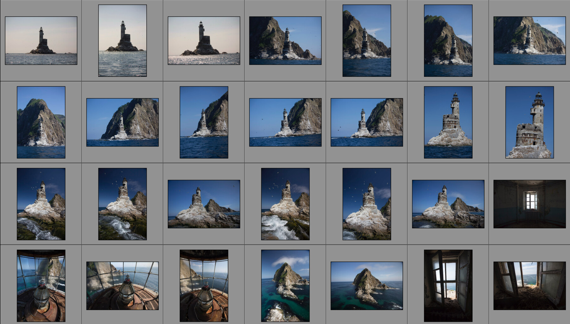Click the window with straw floor photo

pyautogui.click(x=529, y=285)
